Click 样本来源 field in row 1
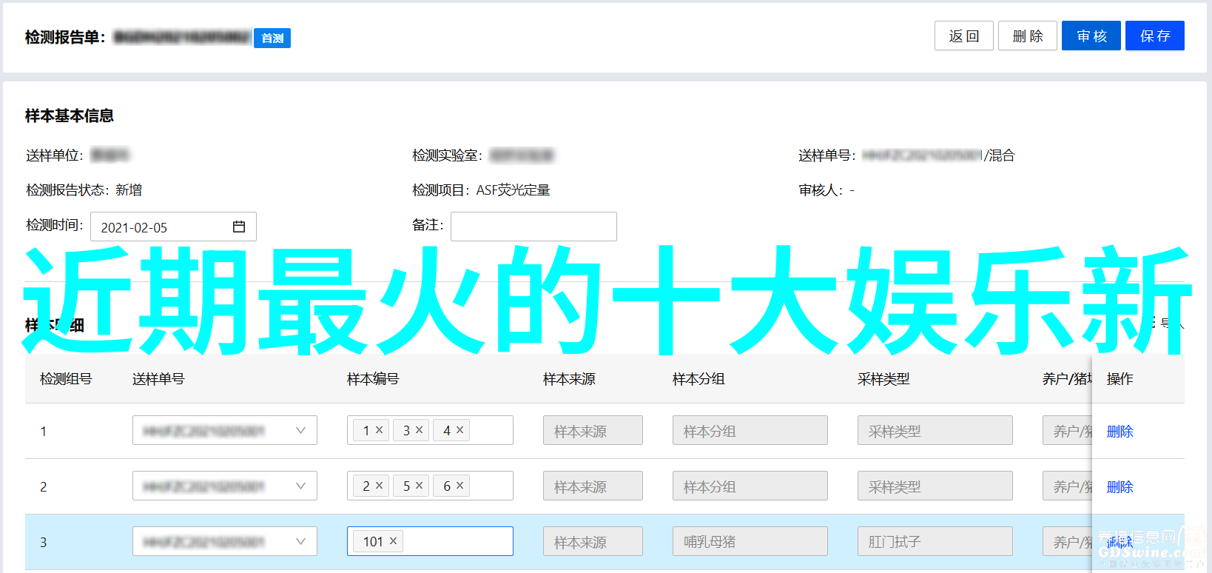This screenshot has width=1212, height=573. [x=593, y=430]
